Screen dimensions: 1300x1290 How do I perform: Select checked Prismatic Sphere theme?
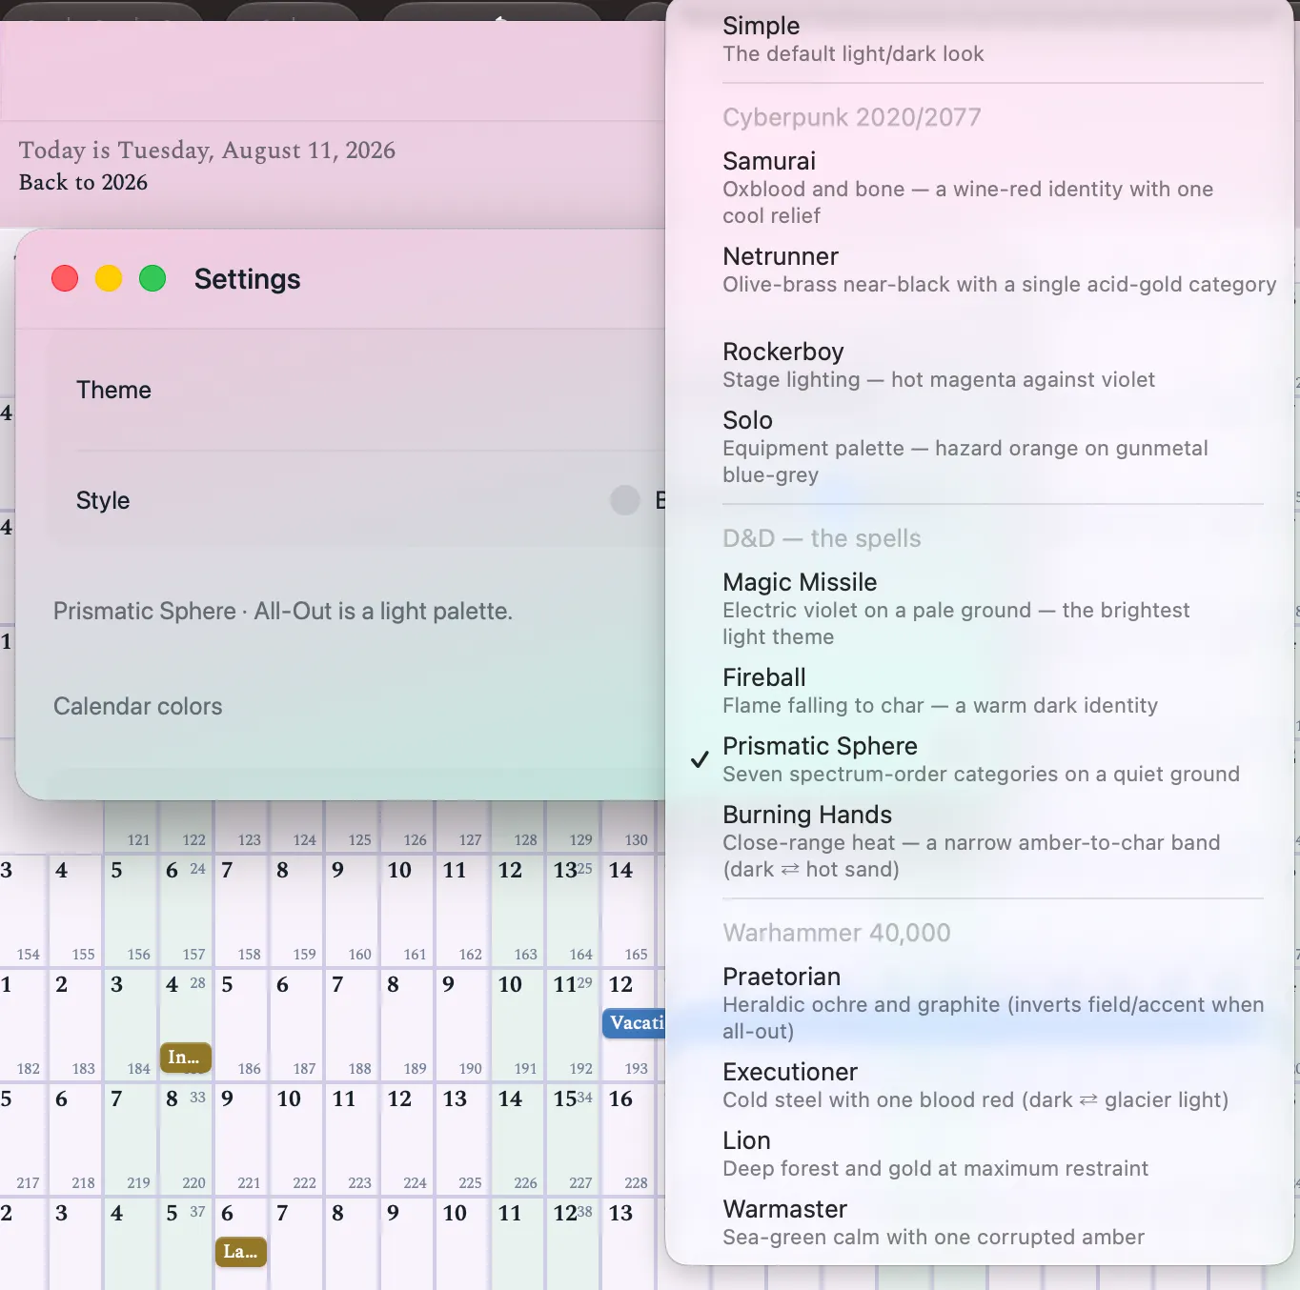(x=980, y=759)
